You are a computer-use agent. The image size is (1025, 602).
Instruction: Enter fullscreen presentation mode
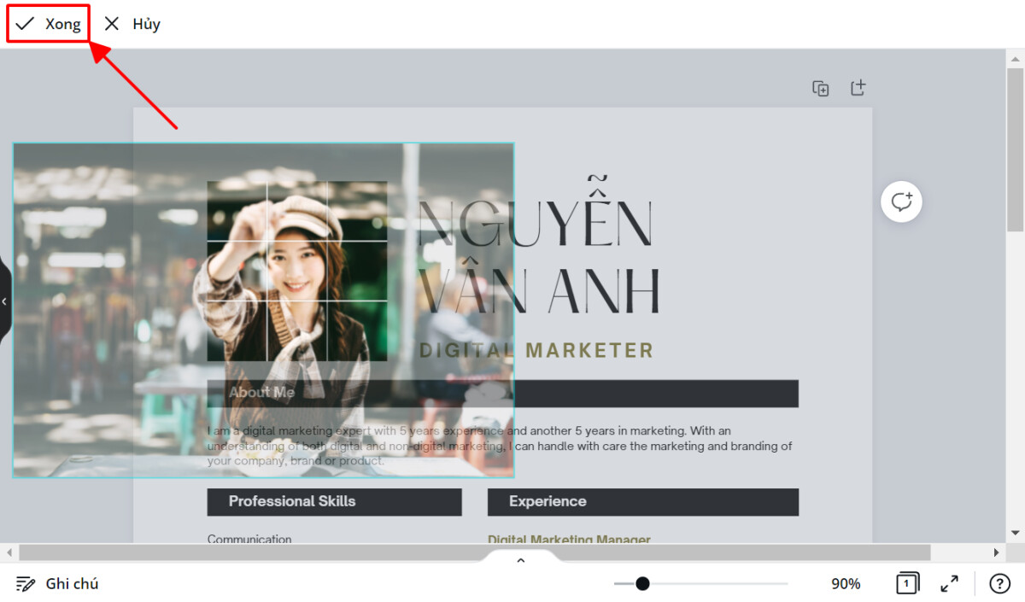coord(949,584)
